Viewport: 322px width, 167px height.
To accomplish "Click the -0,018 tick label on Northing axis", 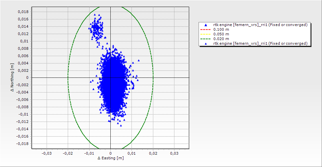I will pyautogui.click(x=22, y=144).
